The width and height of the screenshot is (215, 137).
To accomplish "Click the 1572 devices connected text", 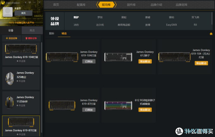I will [x=21, y=23].
